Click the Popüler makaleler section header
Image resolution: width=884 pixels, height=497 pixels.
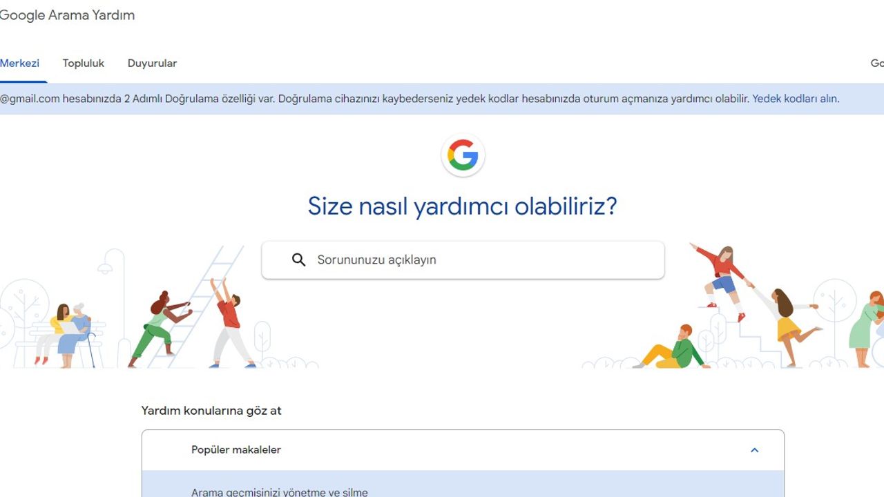[463, 450]
